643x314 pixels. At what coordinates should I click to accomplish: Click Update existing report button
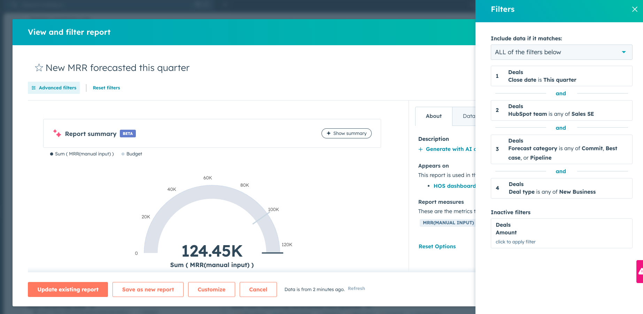point(68,289)
